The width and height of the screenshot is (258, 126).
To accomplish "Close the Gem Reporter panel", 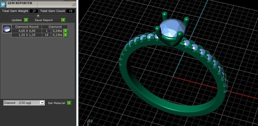I will [x=73, y=4].
